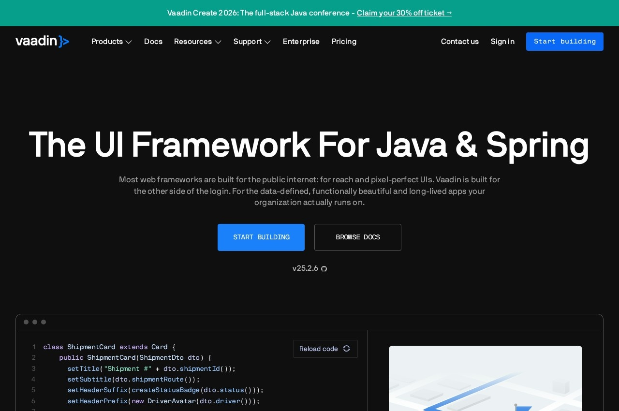Click Sign in
Viewport: 619px width, 411px height.
pyautogui.click(x=502, y=42)
